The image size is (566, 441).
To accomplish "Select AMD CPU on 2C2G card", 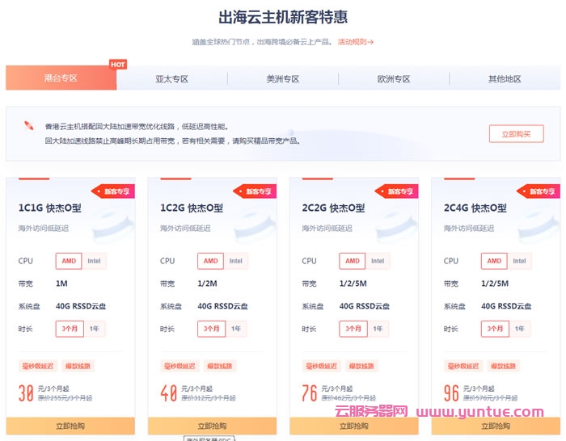I will [x=353, y=261].
